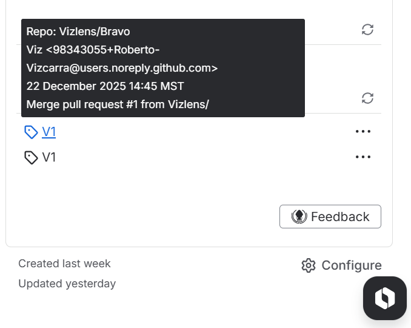
Task: Click the "22 December 2025 14:45 MST" date
Action: (105, 86)
